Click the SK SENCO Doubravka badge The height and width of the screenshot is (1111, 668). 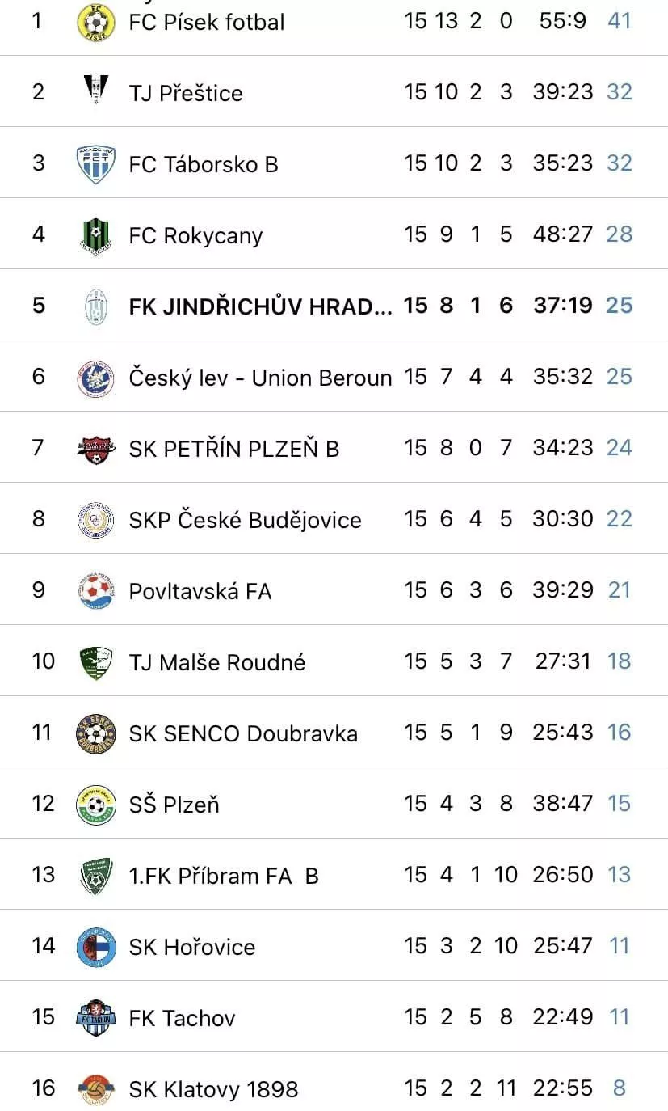tap(95, 733)
